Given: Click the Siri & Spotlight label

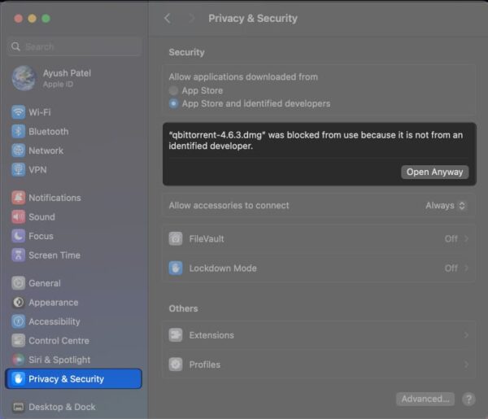Looking at the screenshot, I should tap(59, 360).
